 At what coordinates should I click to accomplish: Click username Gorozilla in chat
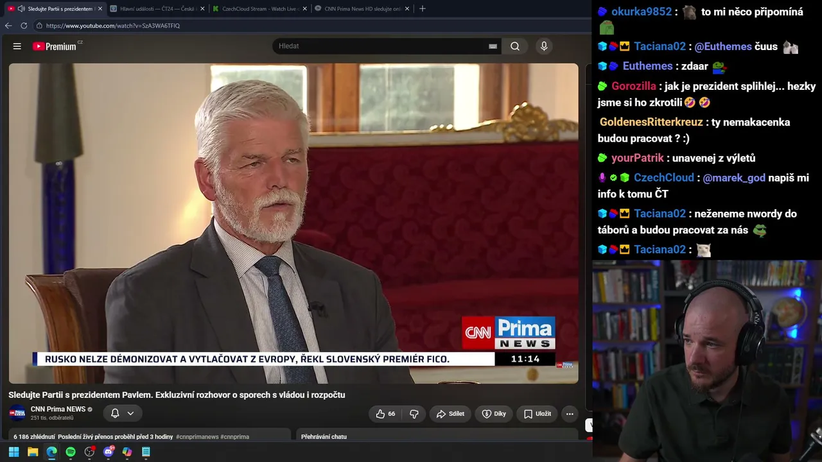pyautogui.click(x=634, y=87)
